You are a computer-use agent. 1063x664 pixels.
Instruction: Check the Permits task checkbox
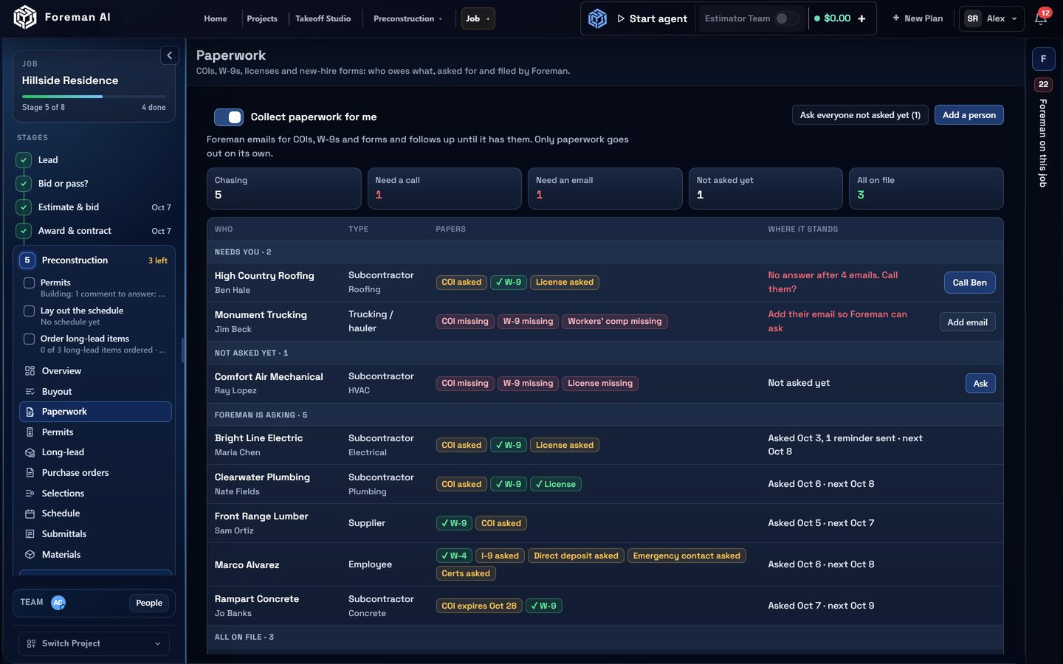pos(29,283)
